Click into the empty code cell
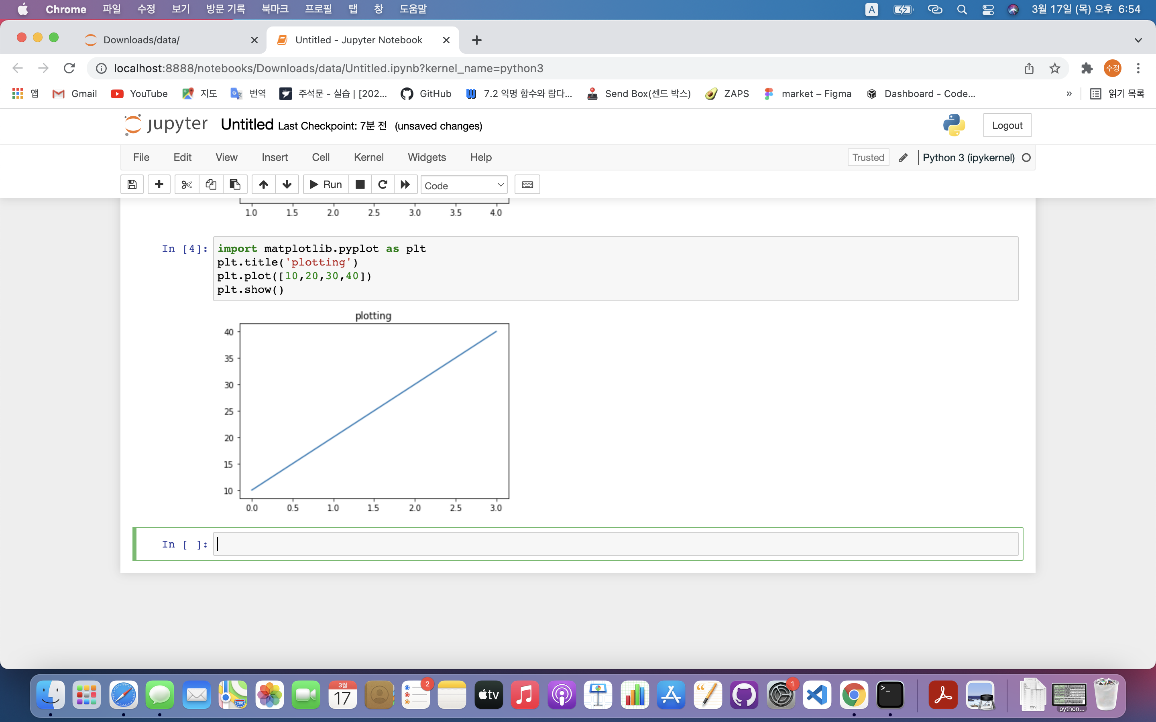The height and width of the screenshot is (722, 1156). coord(615,544)
